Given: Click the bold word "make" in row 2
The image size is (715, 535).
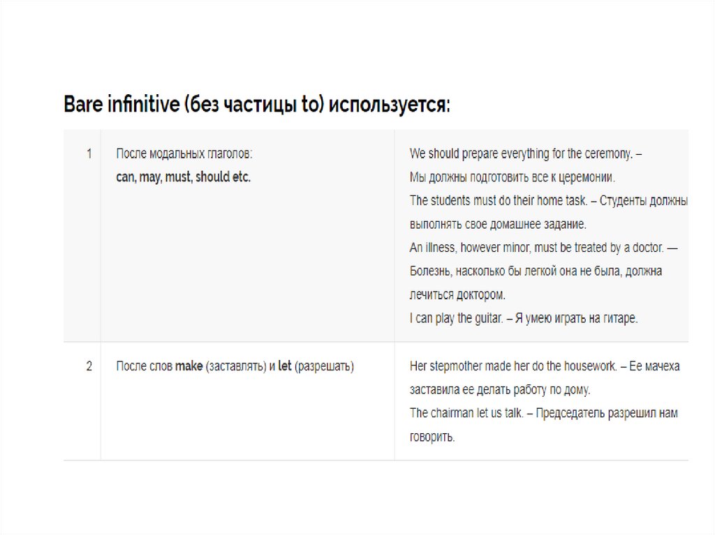Looking at the screenshot, I should (x=189, y=366).
